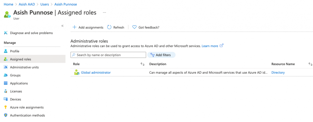Click the Description column header
Screen dimensions: 313x122
click(x=158, y=64)
